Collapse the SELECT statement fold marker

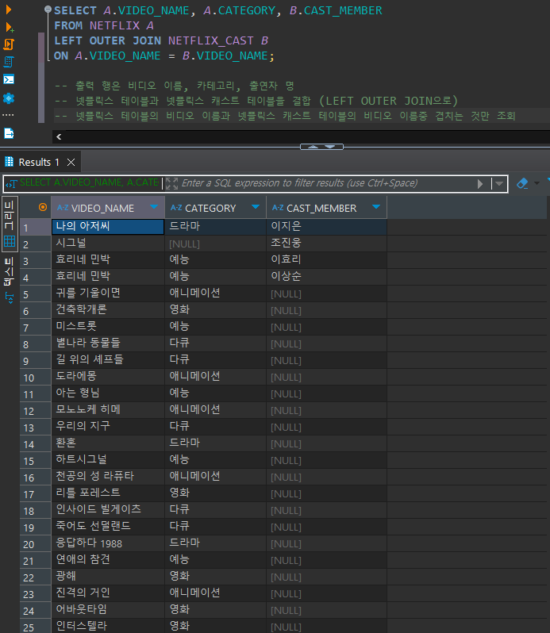[x=48, y=9]
